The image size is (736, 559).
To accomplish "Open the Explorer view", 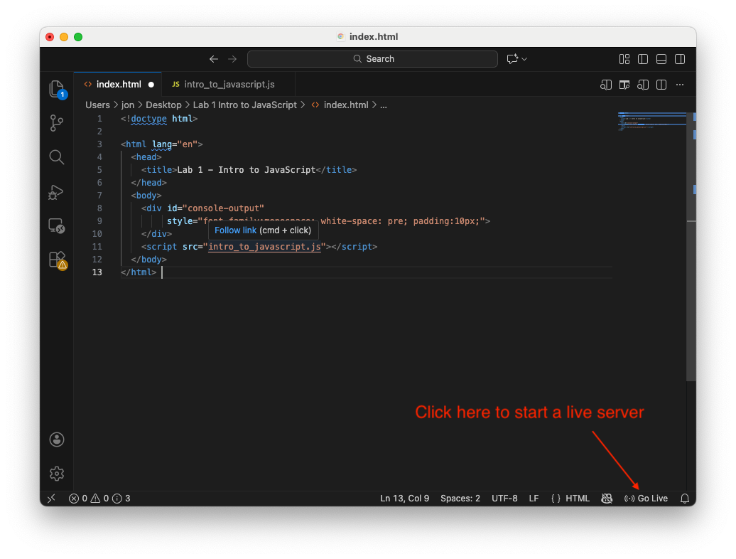I will coord(57,88).
